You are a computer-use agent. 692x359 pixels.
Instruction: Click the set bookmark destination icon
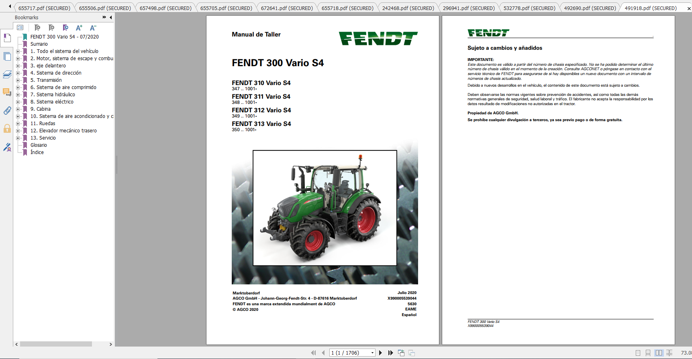65,28
